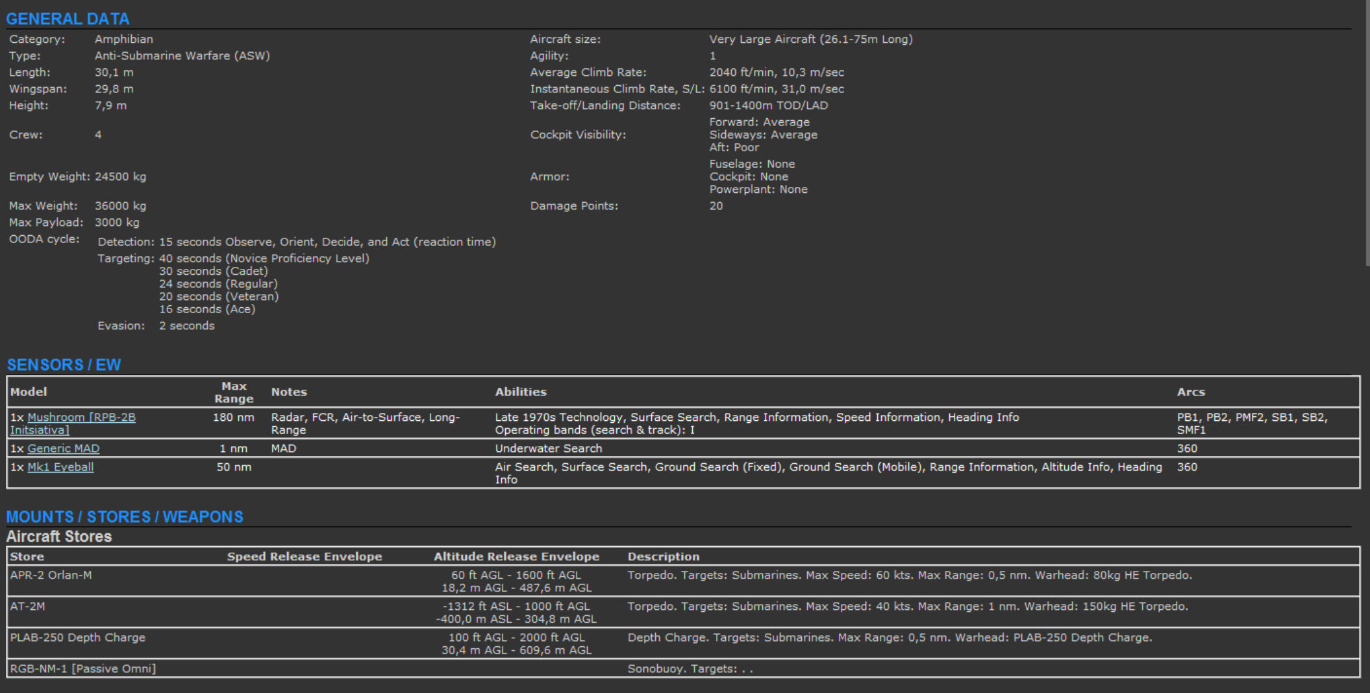Image resolution: width=1370 pixels, height=693 pixels.
Task: Click the PB1, PB2, PMF2 arcs cell
Action: (1252, 423)
